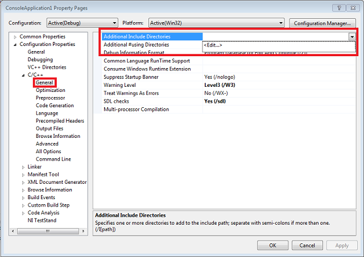The height and width of the screenshot is (257, 364).
Task: Click the OK button
Action: pyautogui.click(x=272, y=246)
